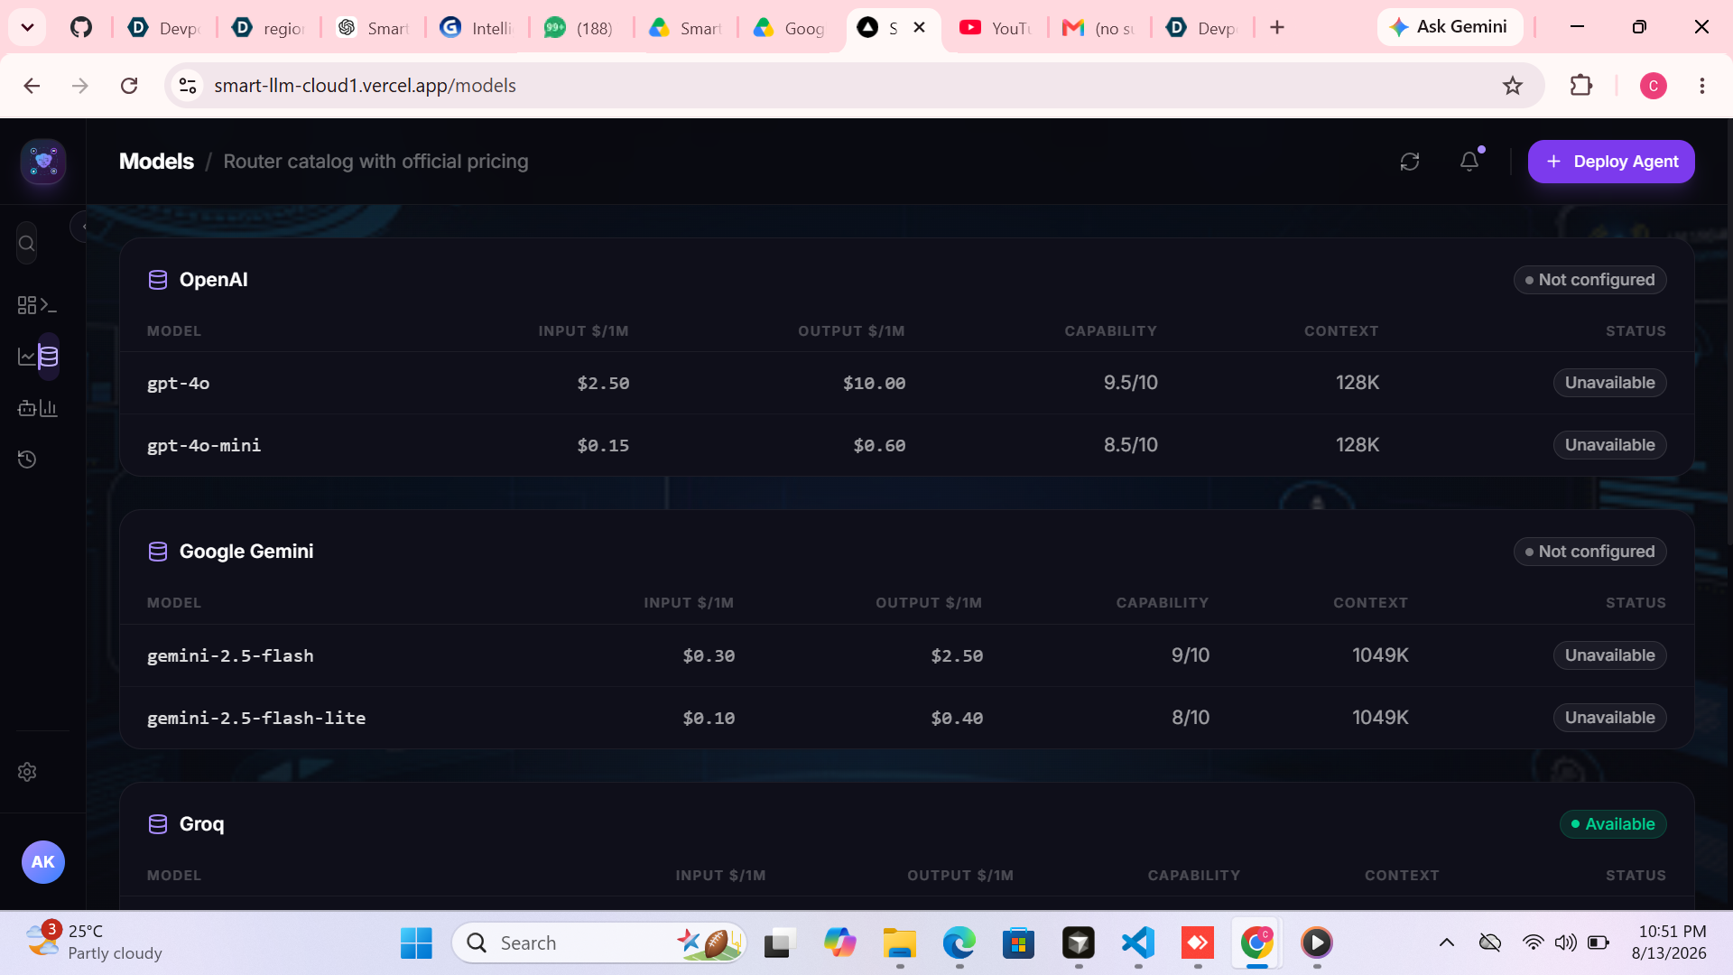The image size is (1733, 975).
Task: Close the current Smart LLM tab
Action: pyautogui.click(x=919, y=27)
